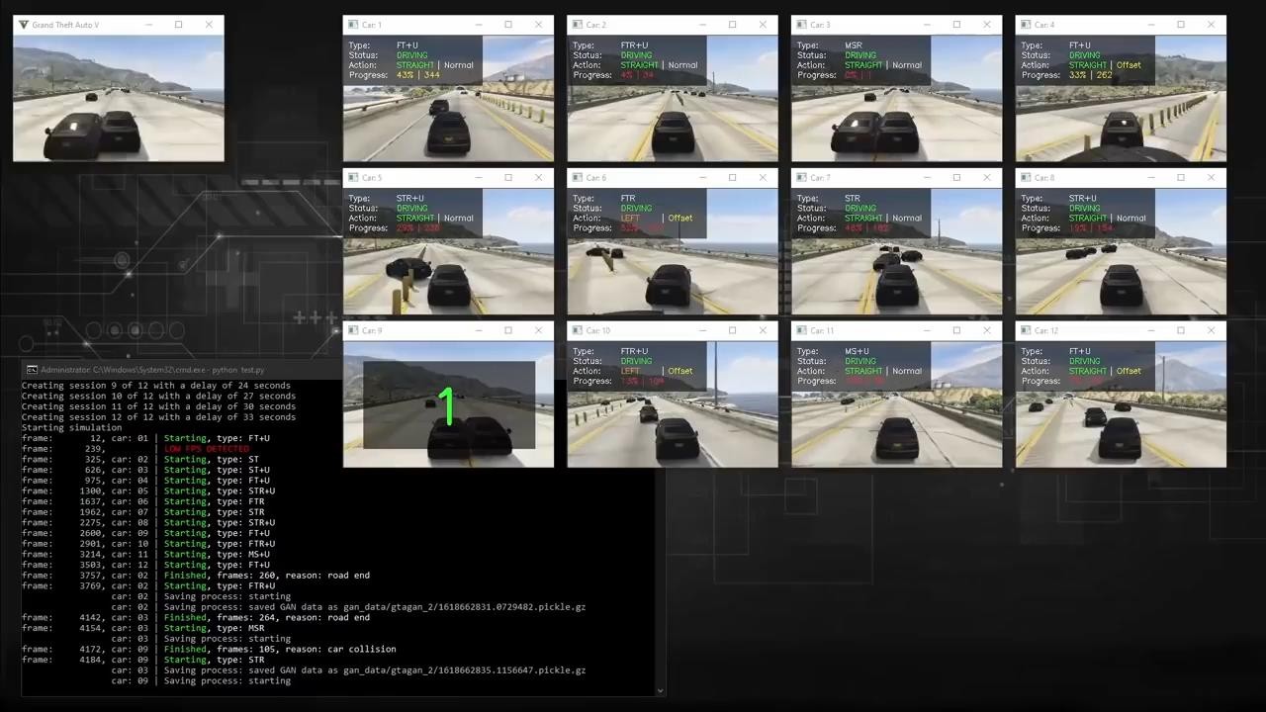Close the Car: 12 window
The image size is (1266, 712).
(x=1212, y=331)
